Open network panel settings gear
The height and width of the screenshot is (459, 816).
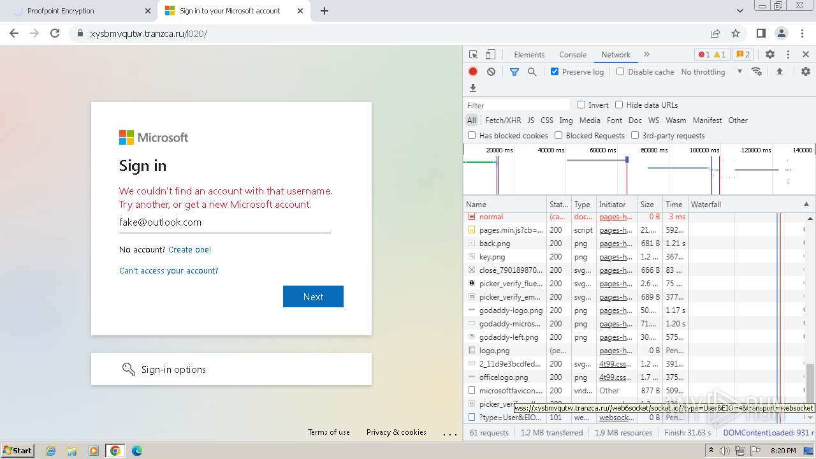[x=806, y=72]
